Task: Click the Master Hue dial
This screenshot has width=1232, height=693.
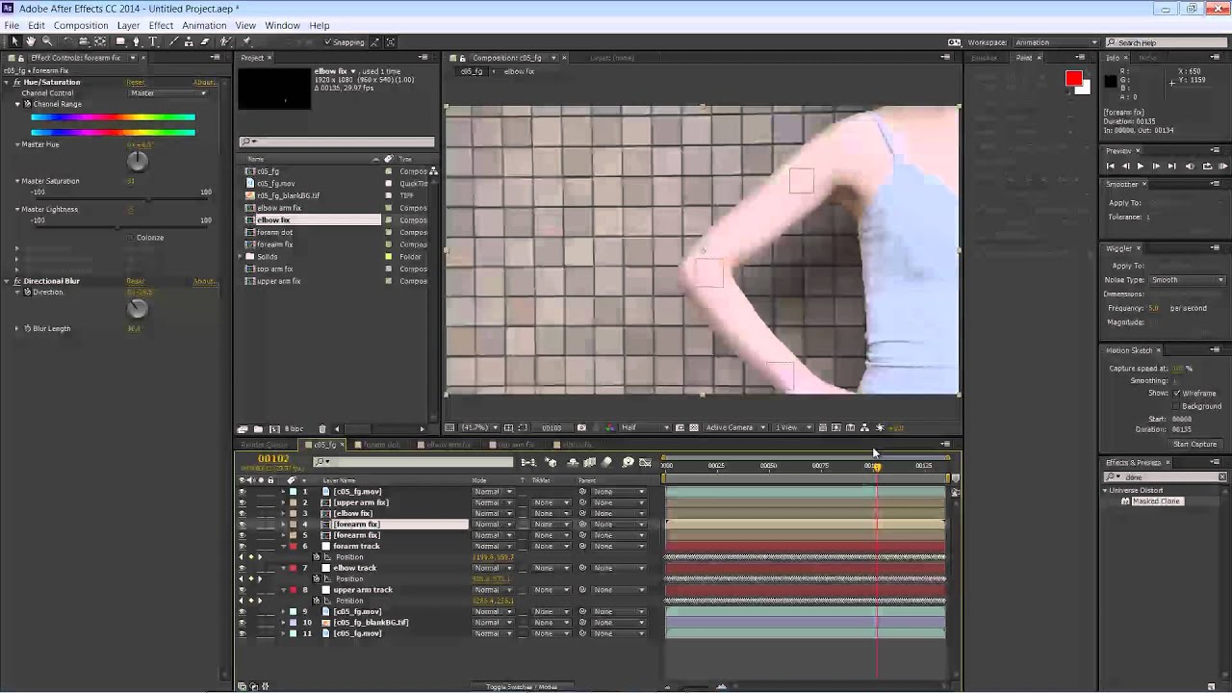Action: tap(138, 161)
